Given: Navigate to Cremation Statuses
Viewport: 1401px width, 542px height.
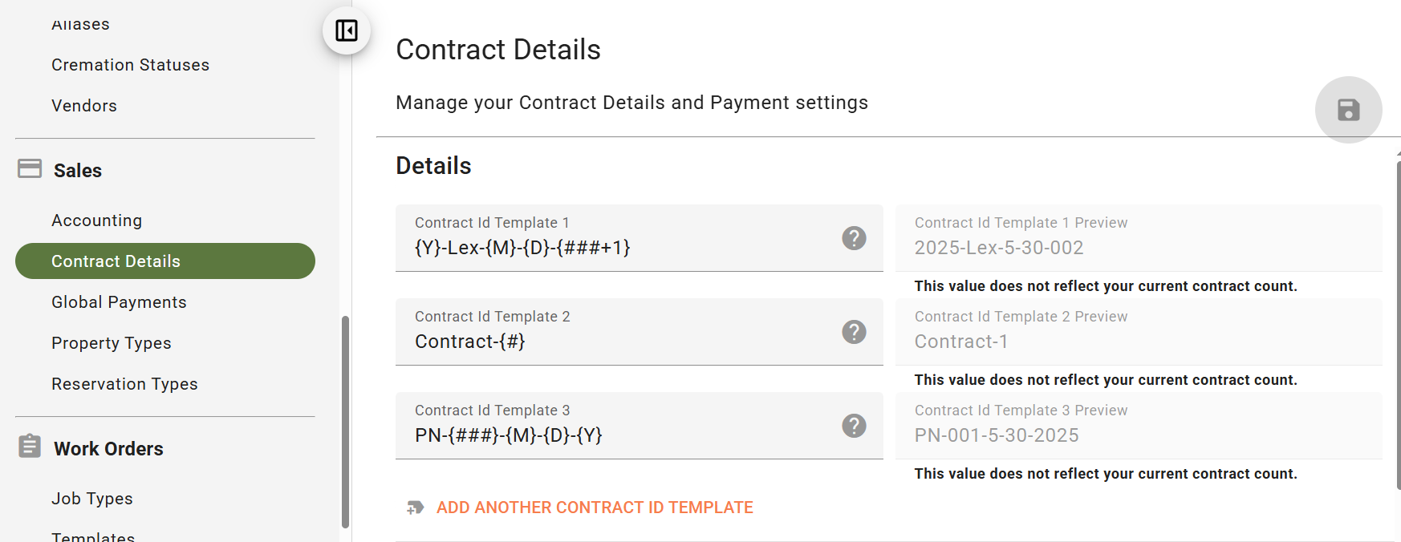Looking at the screenshot, I should [130, 65].
